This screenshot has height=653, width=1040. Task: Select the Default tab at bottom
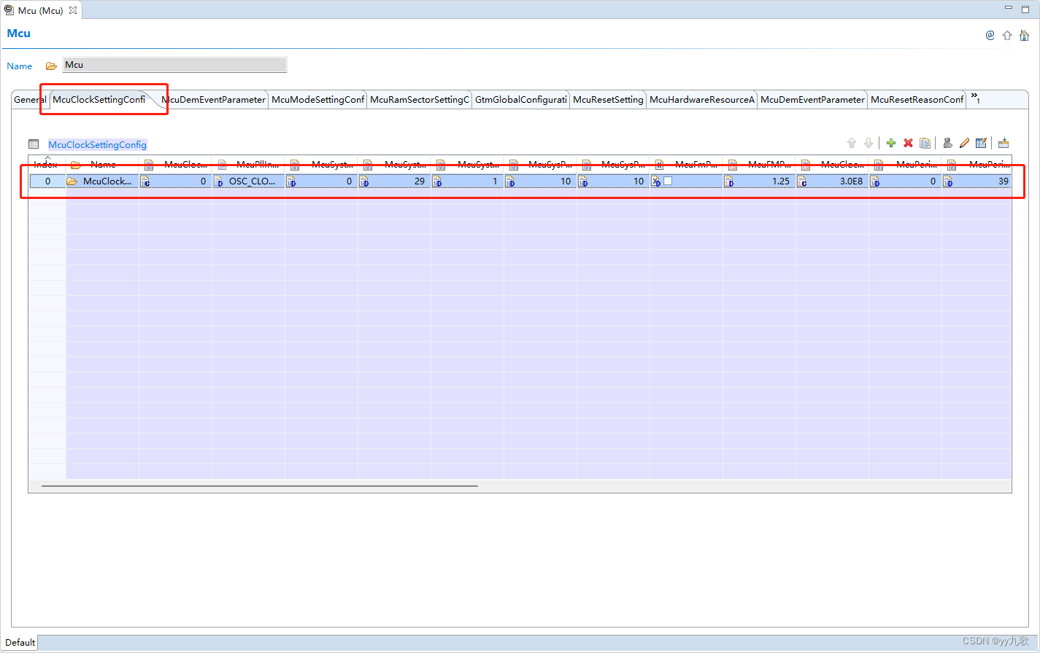(x=20, y=643)
